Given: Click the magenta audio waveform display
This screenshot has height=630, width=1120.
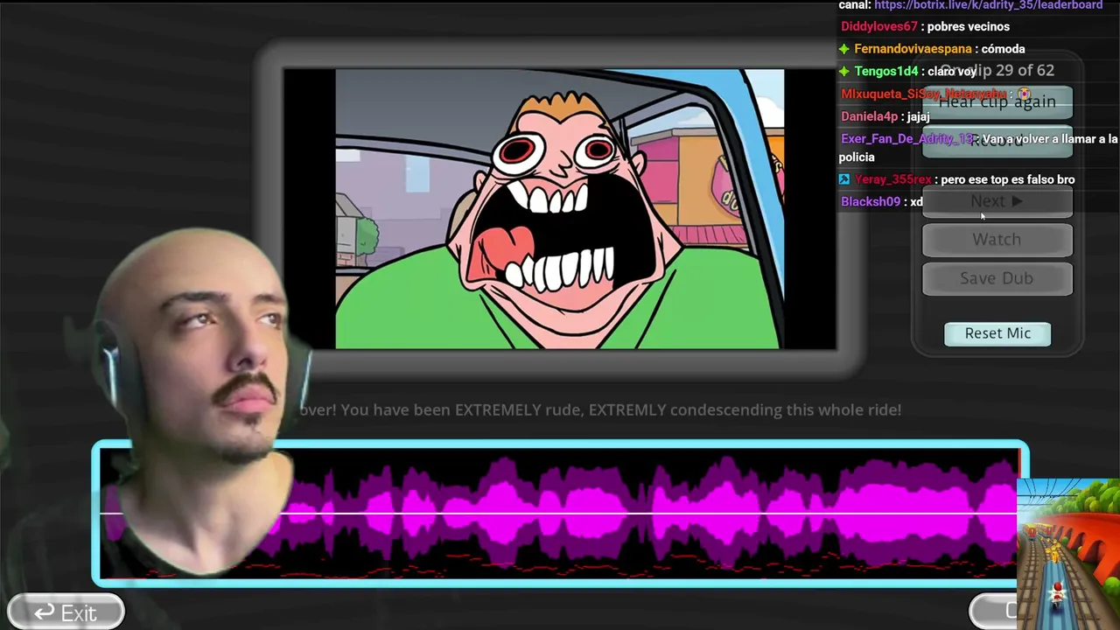Looking at the screenshot, I should pyautogui.click(x=560, y=514).
